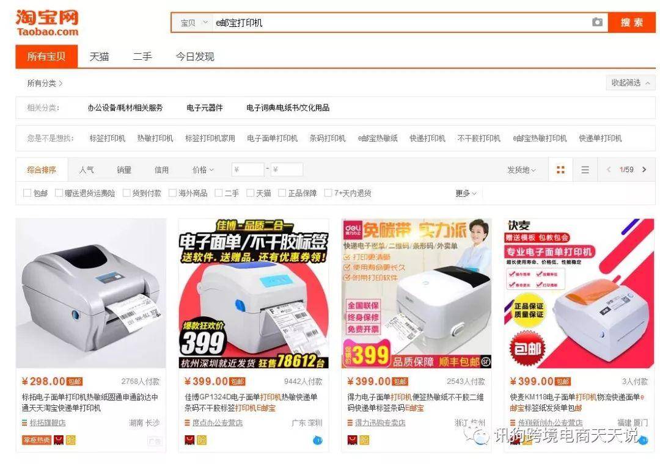660x464 pixels.
Task: Click shop icon beside 标拓旗舰店
Action: (24, 422)
